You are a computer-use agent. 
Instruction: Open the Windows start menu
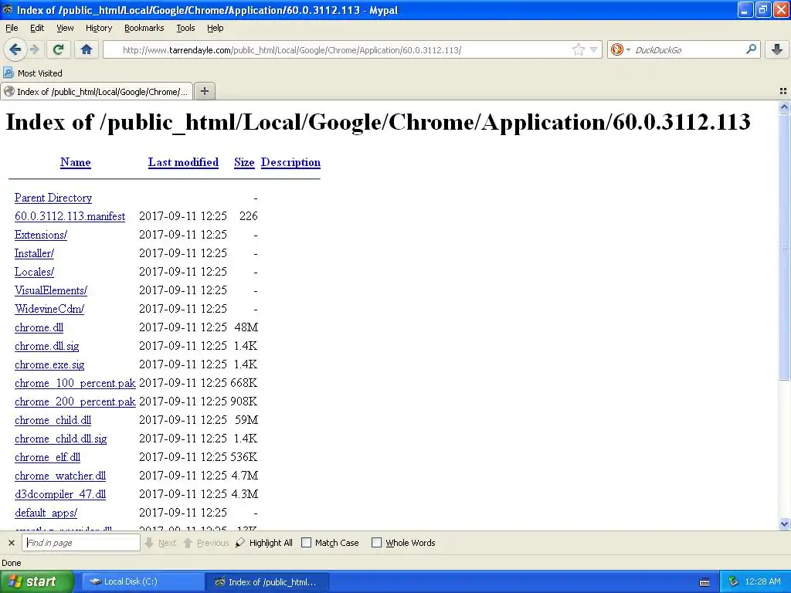pyautogui.click(x=36, y=581)
